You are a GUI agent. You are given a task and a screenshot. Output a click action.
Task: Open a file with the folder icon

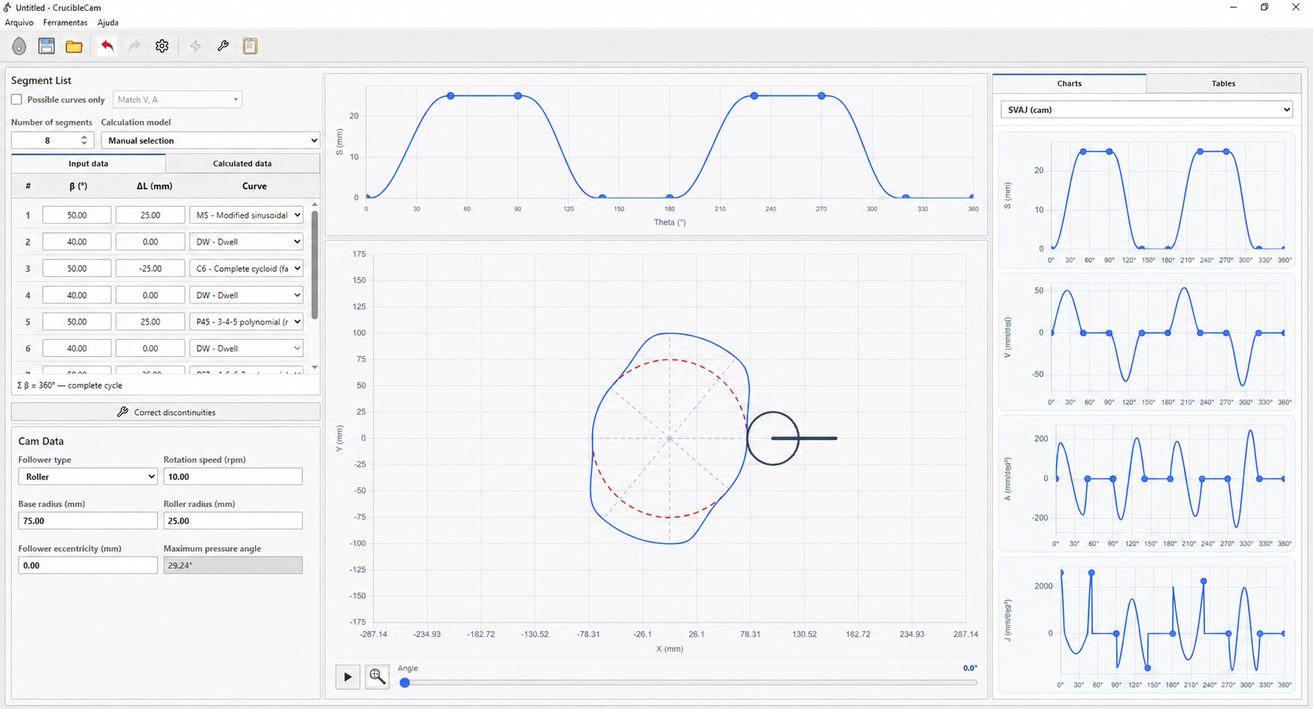(x=74, y=46)
